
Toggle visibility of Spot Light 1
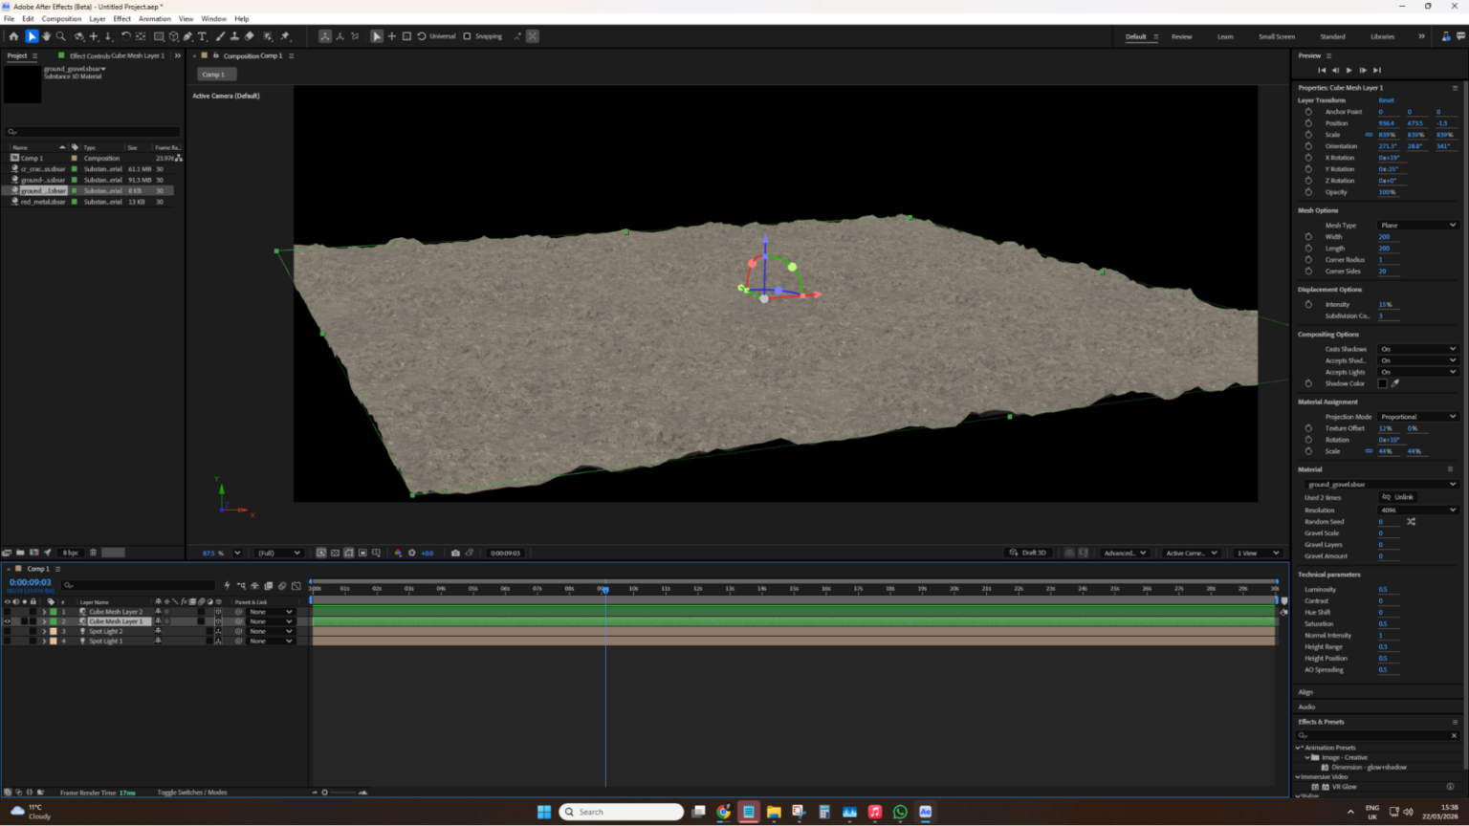(x=8, y=641)
